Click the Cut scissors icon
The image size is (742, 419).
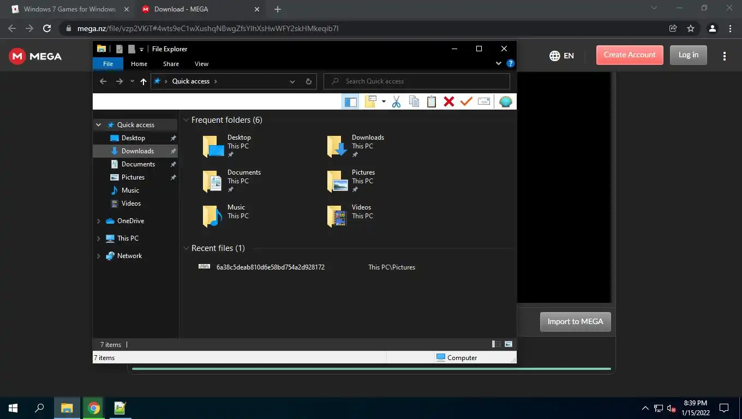pos(397,101)
